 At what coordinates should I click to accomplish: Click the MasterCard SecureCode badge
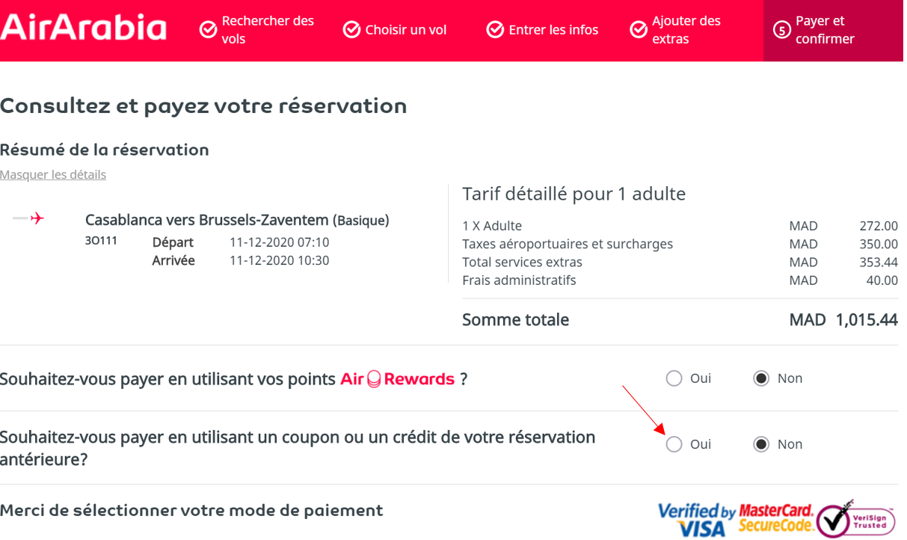[775, 518]
